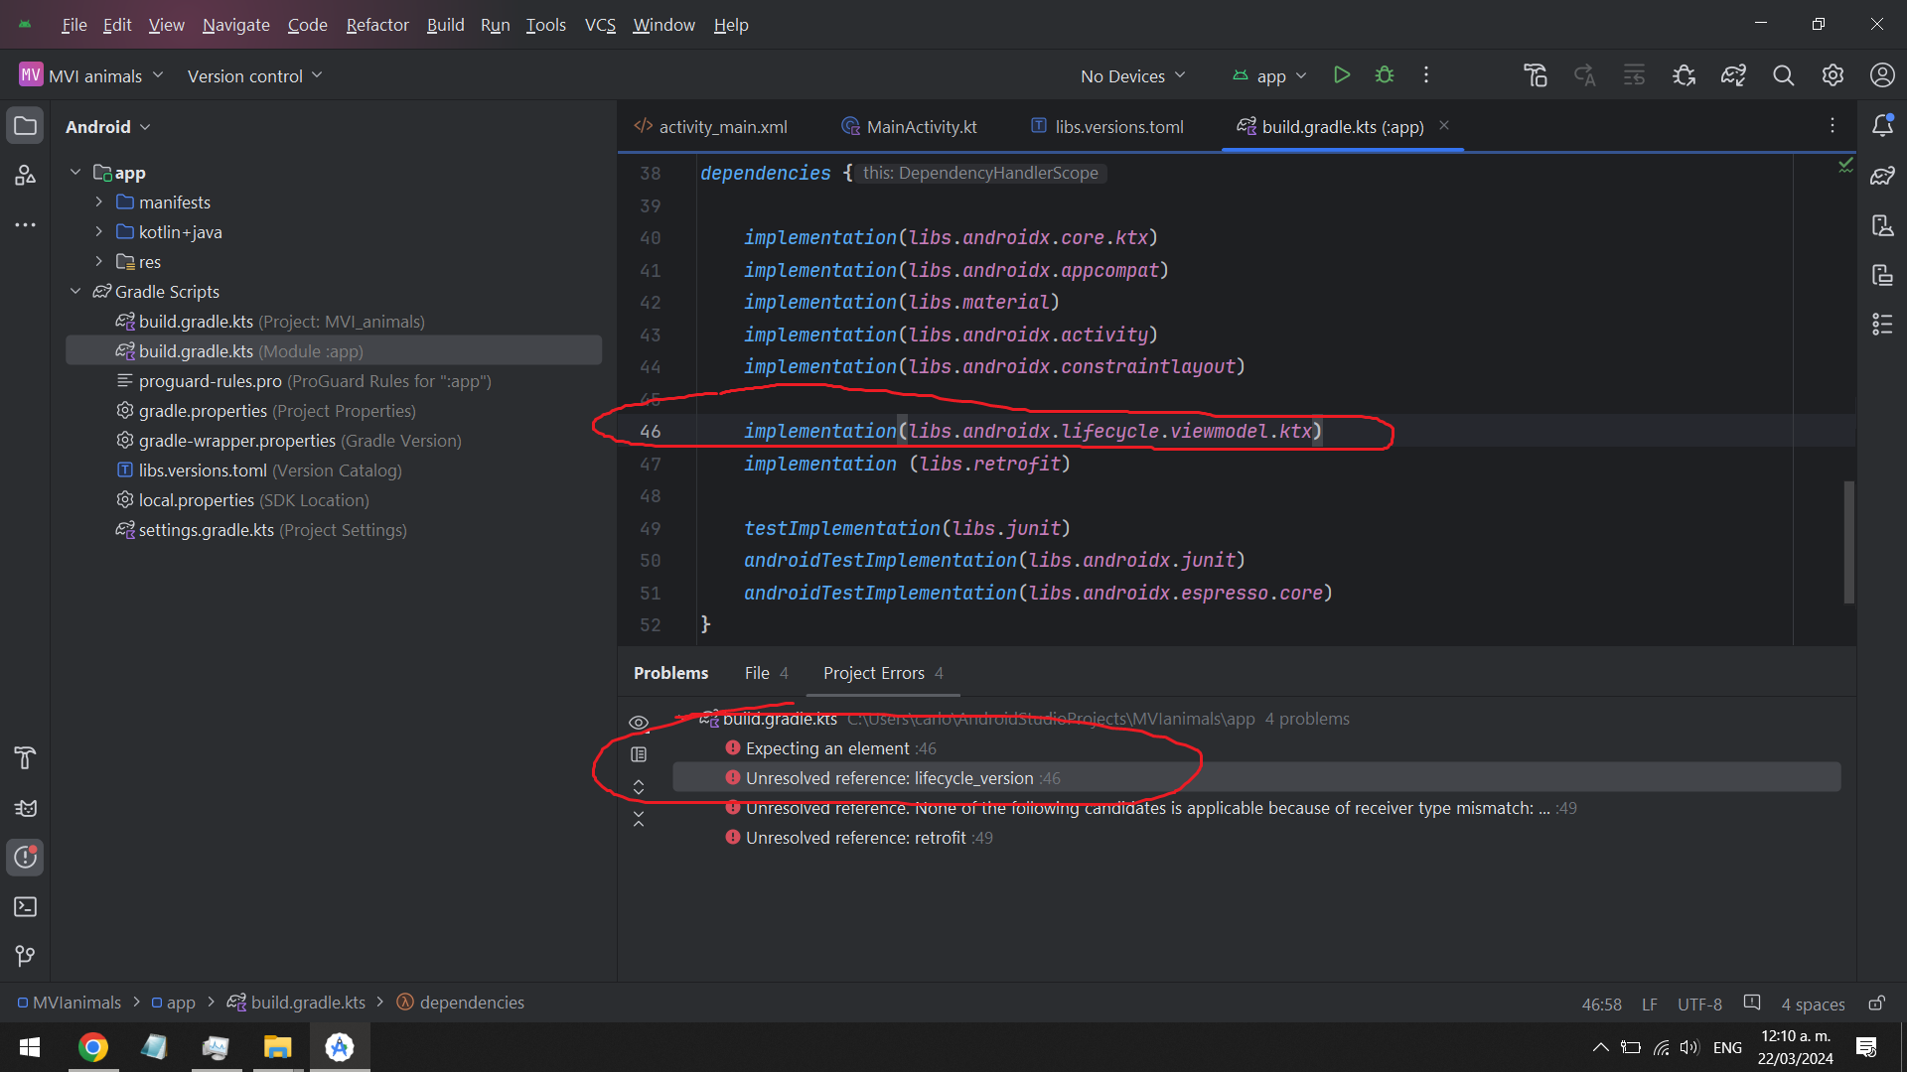Toggle the eye view options in Problems
Viewport: 1907px width, 1072px height.
point(639,723)
